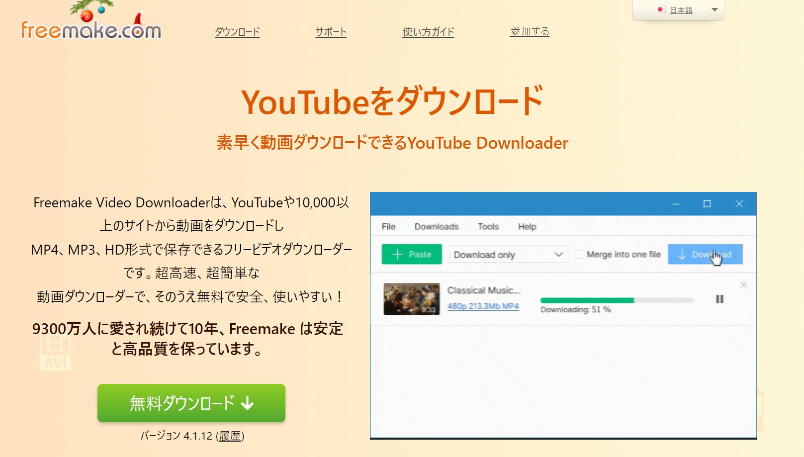This screenshot has height=457, width=804.
Task: Toggle Merge into one file checkbox
Action: 579,254
